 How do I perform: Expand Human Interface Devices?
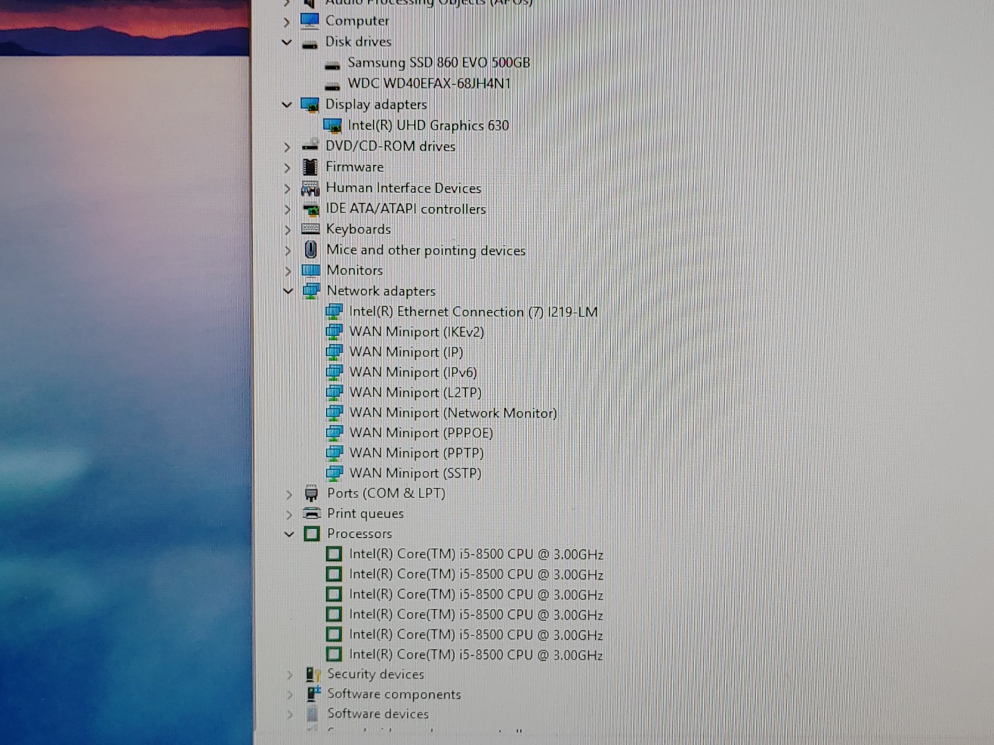[287, 188]
